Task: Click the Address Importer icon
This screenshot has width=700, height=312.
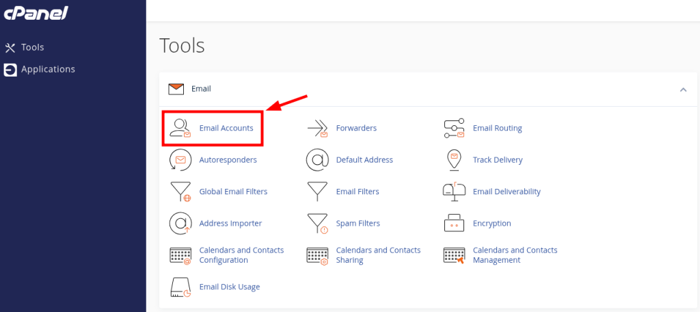Action: point(180,224)
